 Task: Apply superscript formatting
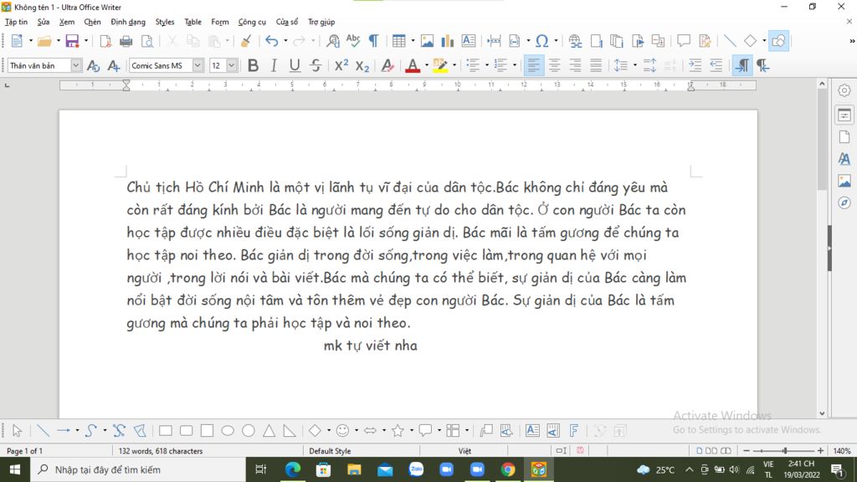pos(341,65)
